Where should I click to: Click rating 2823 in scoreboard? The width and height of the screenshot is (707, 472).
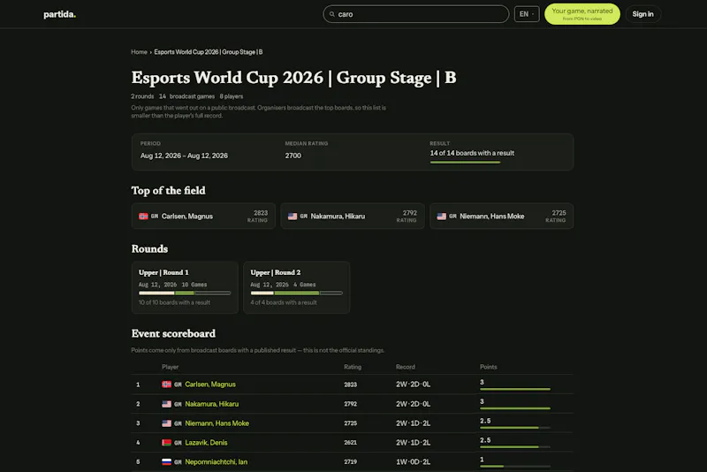point(350,384)
